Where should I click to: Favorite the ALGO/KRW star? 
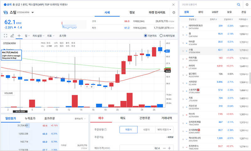183,75
